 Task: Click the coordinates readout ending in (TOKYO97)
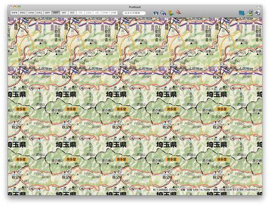click(219, 190)
